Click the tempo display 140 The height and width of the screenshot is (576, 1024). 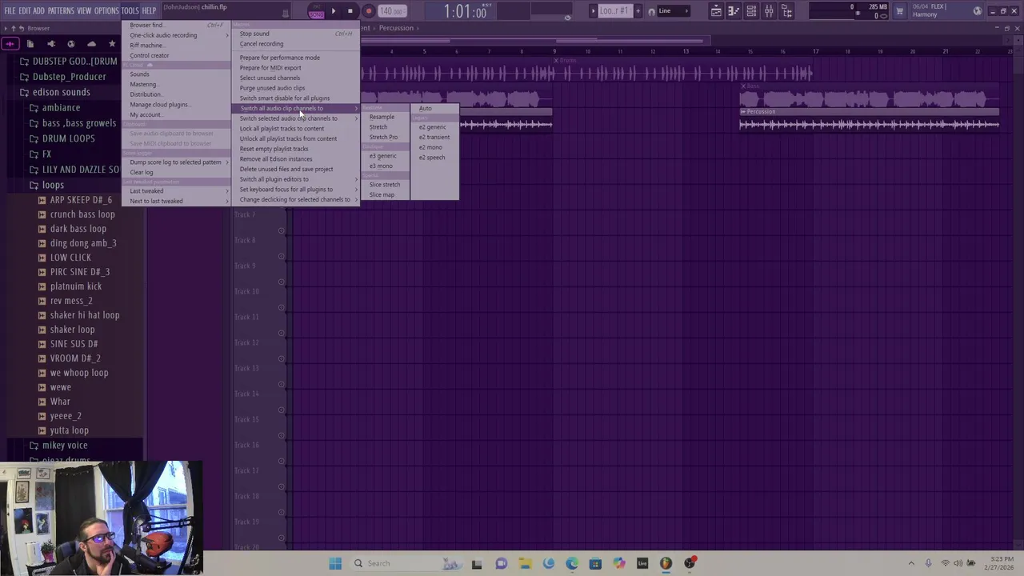391,11
